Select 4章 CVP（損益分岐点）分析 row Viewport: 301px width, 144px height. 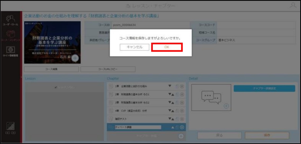[x=146, y=111]
